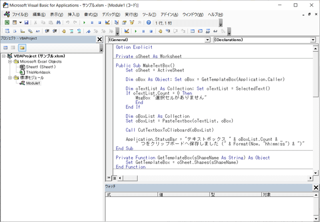Select Sheet1 (Sheet1) in the project tree

[x=41, y=67]
